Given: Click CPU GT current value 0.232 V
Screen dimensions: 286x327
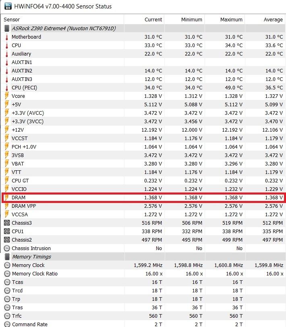Looking at the screenshot, I should coord(153,181).
